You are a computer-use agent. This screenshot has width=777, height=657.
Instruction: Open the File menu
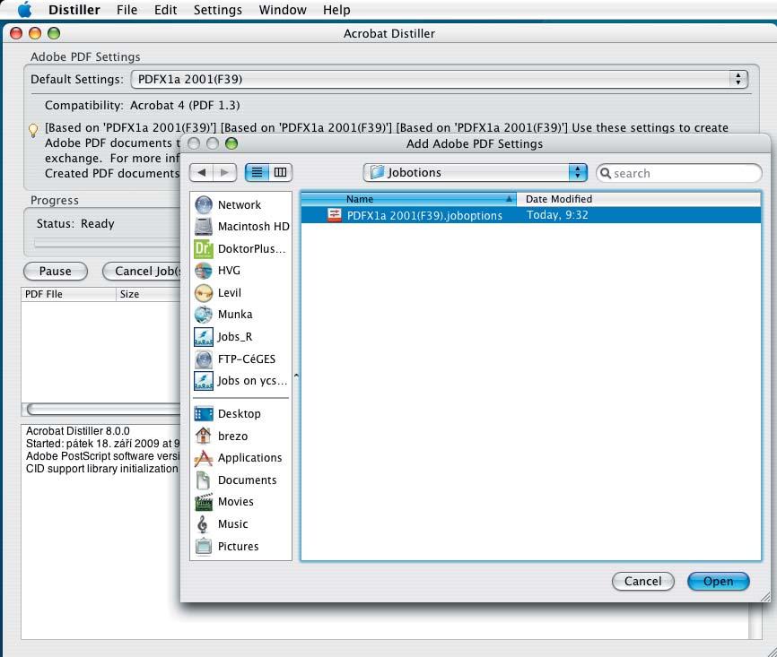click(x=127, y=10)
